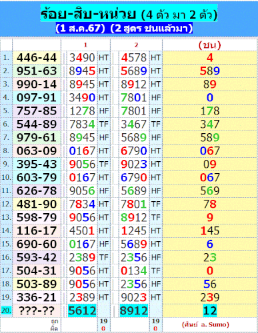
Task: Select result 951-63 in row 2
Action: point(37,71)
